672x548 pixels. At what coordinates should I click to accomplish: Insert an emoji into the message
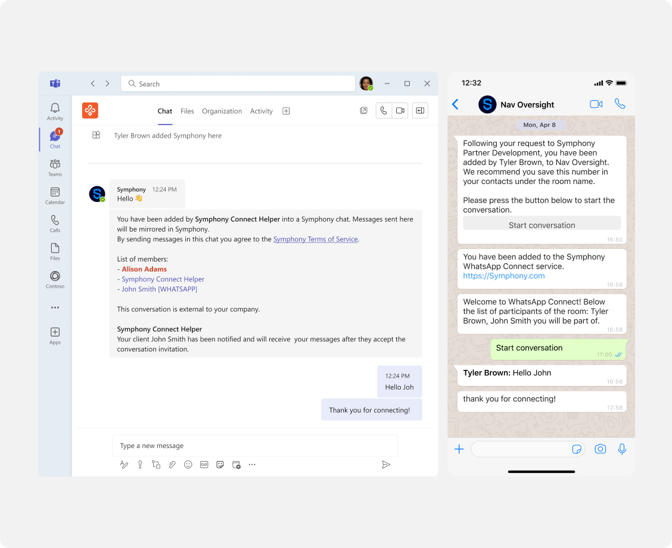pos(188,465)
